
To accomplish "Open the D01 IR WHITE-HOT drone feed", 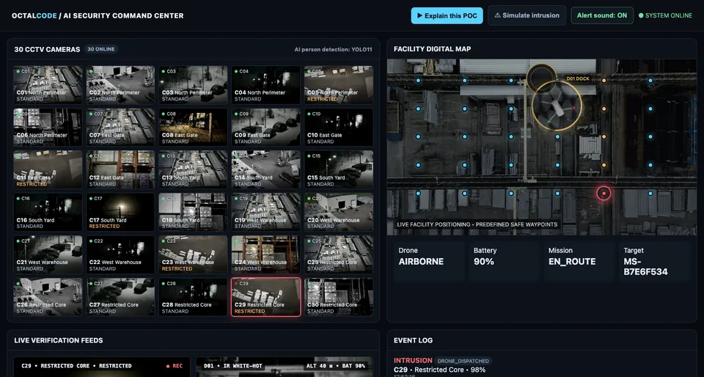I will (x=284, y=367).
